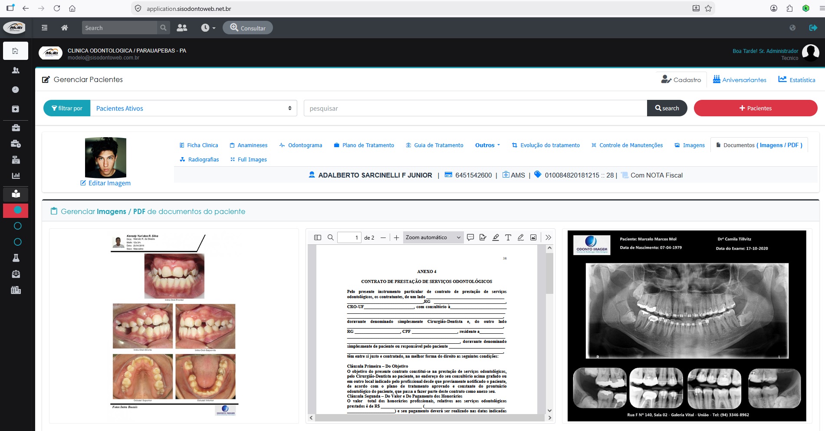
Task: Select the Documentos (Imagens / PDF) tab
Action: click(x=759, y=145)
